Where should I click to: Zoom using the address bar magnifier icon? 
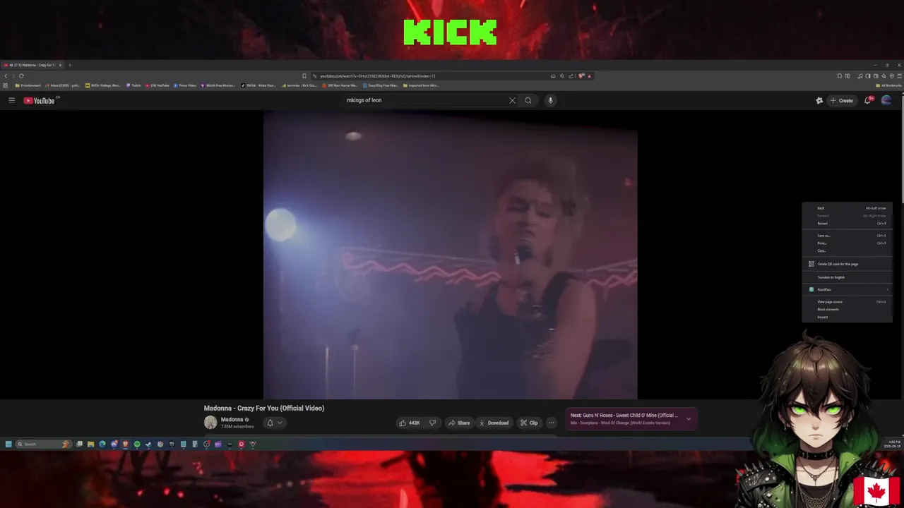tap(562, 75)
